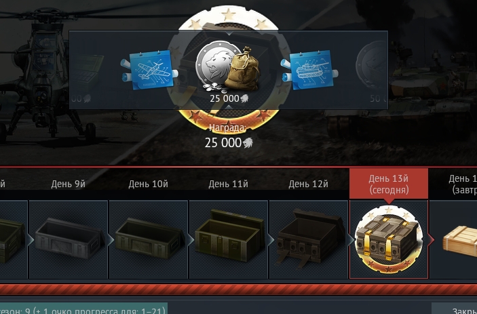
Task: Select the День 11й label
Action: coord(228,184)
